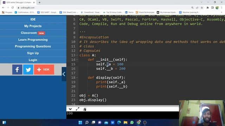Open the Chrome three-dot menu
Screen dimensions: 225x126
[x=222, y=8]
